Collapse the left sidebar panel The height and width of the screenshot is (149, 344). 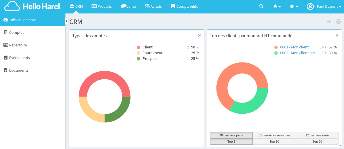66,21
